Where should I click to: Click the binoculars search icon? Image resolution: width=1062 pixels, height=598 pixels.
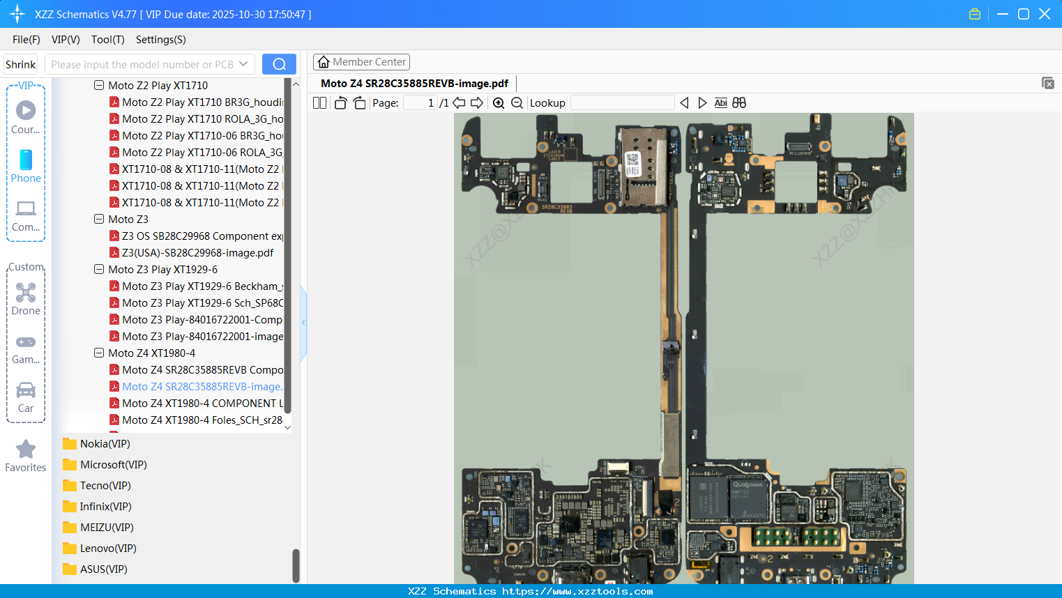coord(739,103)
